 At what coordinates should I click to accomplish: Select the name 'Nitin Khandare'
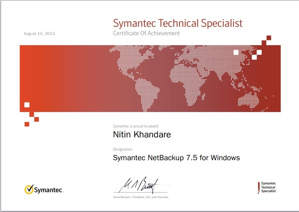142,134
